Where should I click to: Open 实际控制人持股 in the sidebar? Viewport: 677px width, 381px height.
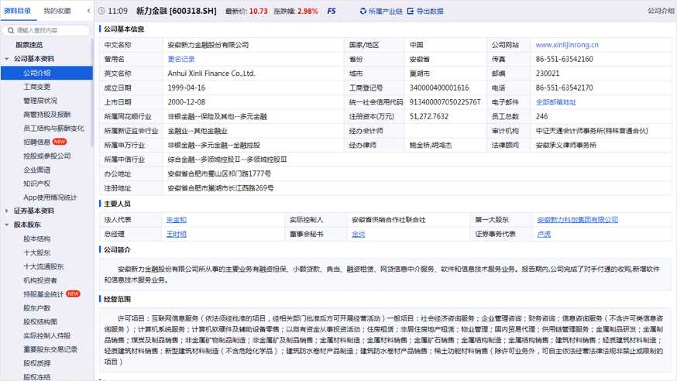(47, 335)
